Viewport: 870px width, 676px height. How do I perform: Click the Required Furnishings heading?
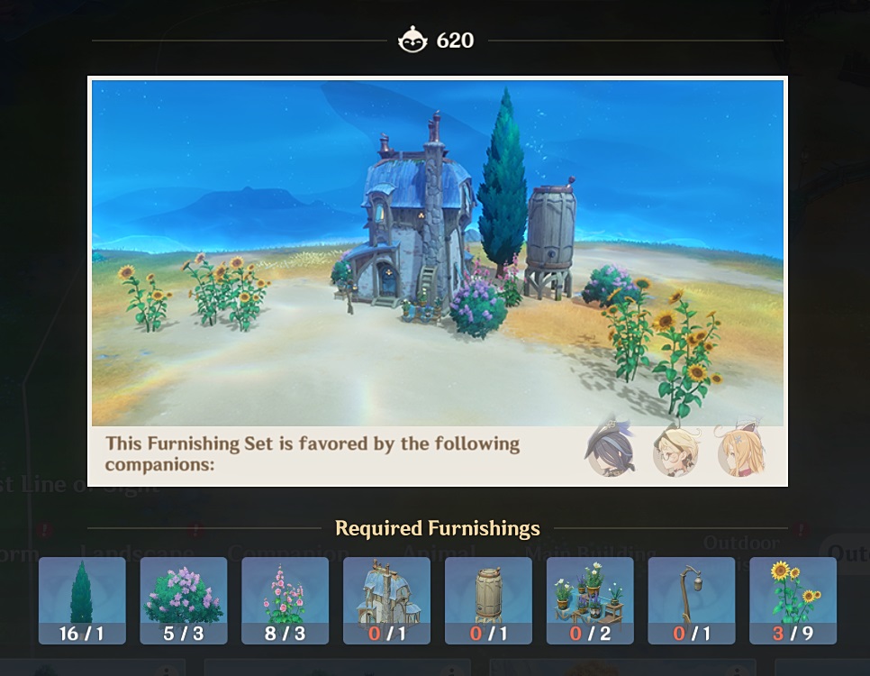coord(438,528)
